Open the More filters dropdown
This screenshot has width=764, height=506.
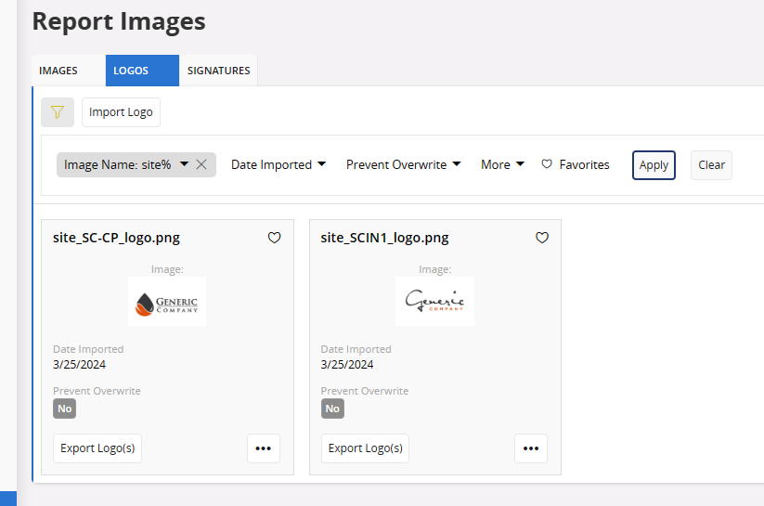pos(502,164)
